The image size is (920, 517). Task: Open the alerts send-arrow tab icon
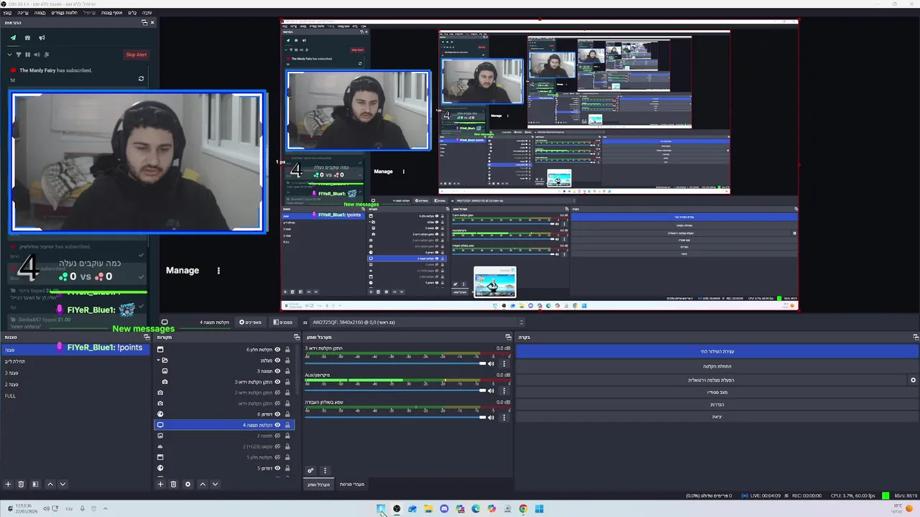(13, 38)
